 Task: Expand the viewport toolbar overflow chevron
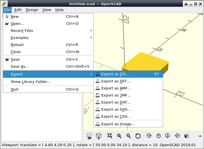pos(200,136)
